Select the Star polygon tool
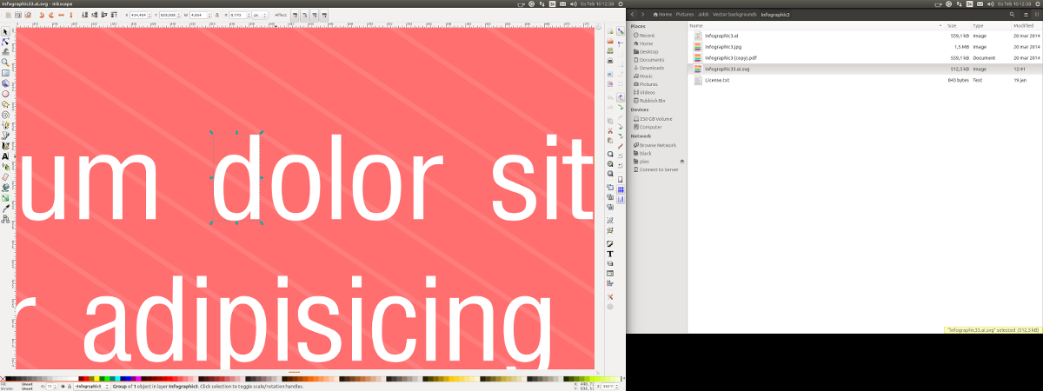Image resolution: width=1043 pixels, height=391 pixels. (5, 104)
